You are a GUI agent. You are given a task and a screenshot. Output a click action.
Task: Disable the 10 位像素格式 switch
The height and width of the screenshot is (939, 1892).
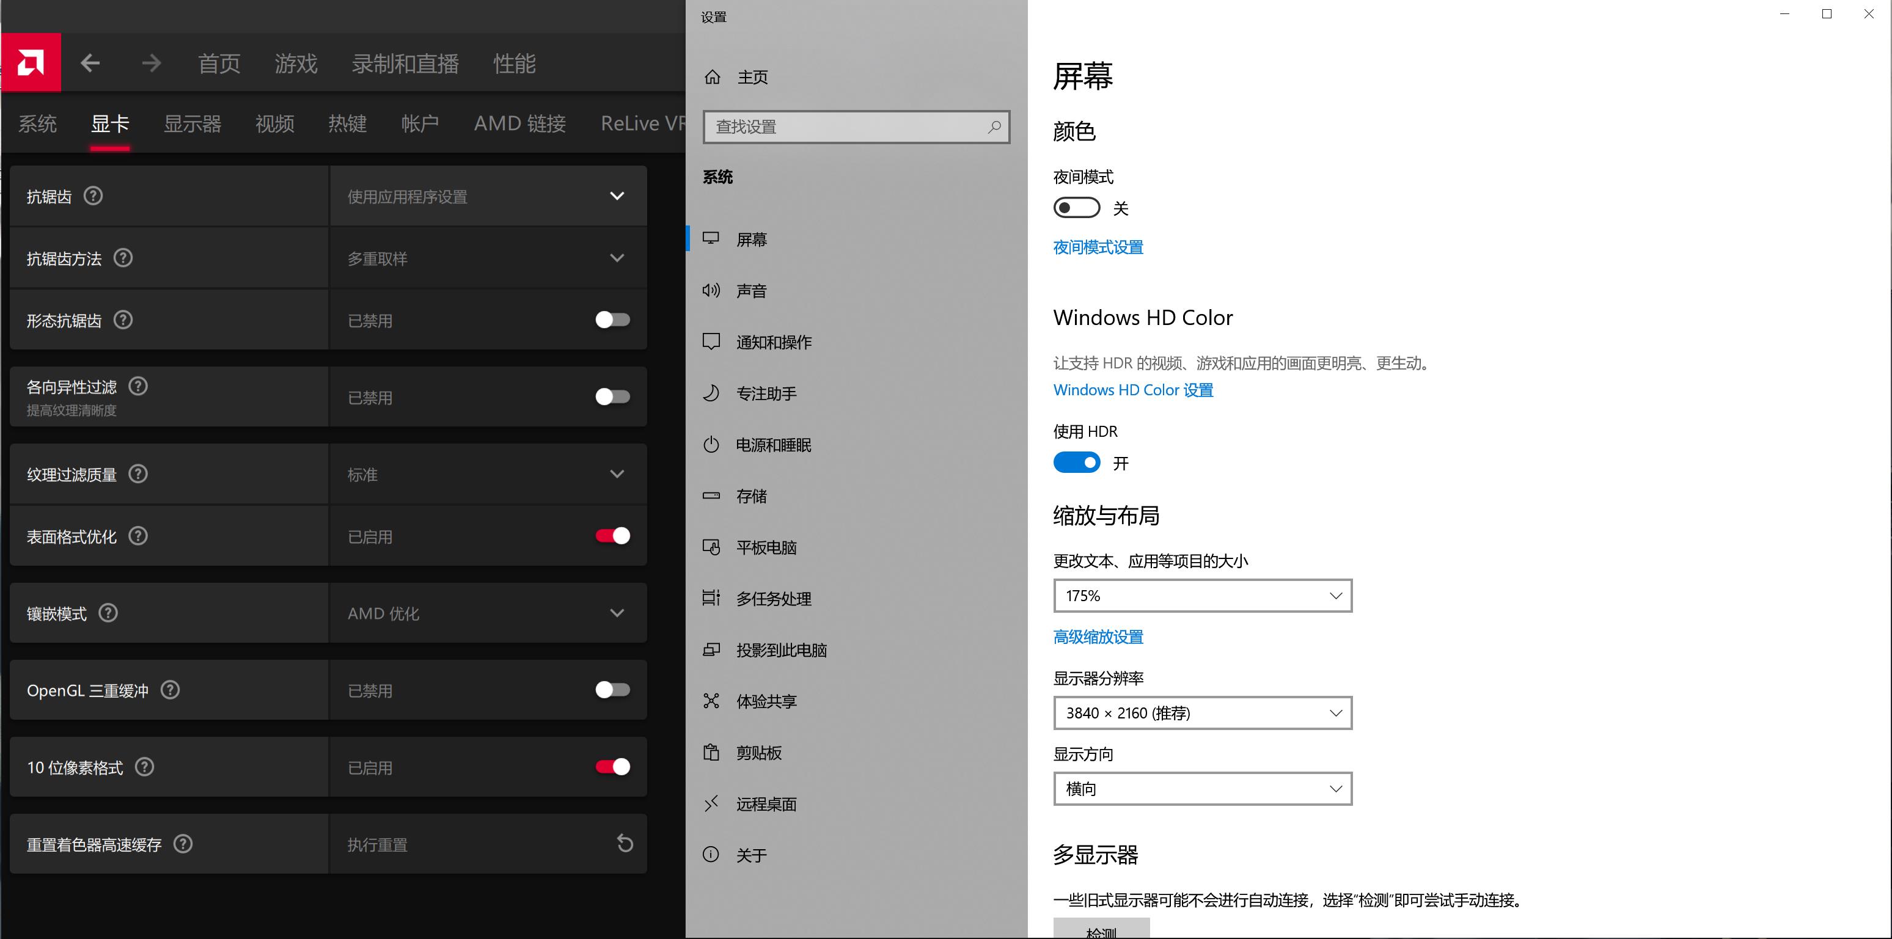(x=612, y=767)
